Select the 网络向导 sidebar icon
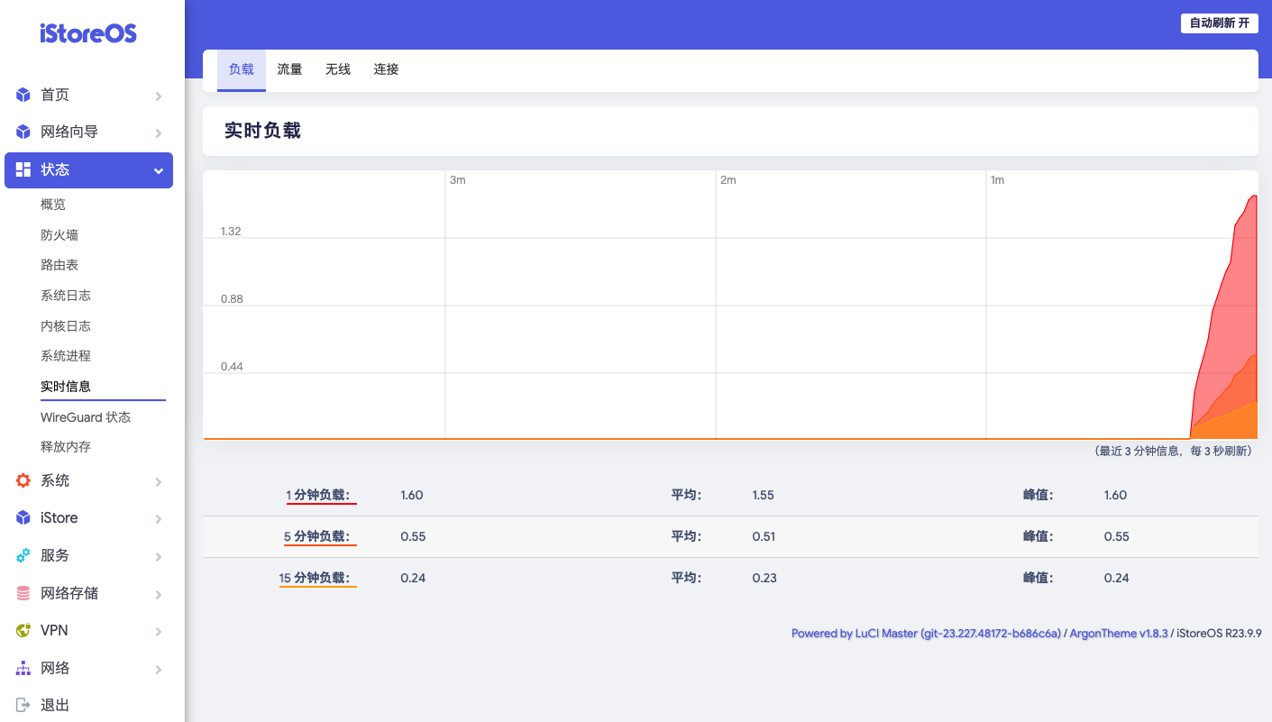Viewport: 1272px width, 722px height. click(22, 132)
